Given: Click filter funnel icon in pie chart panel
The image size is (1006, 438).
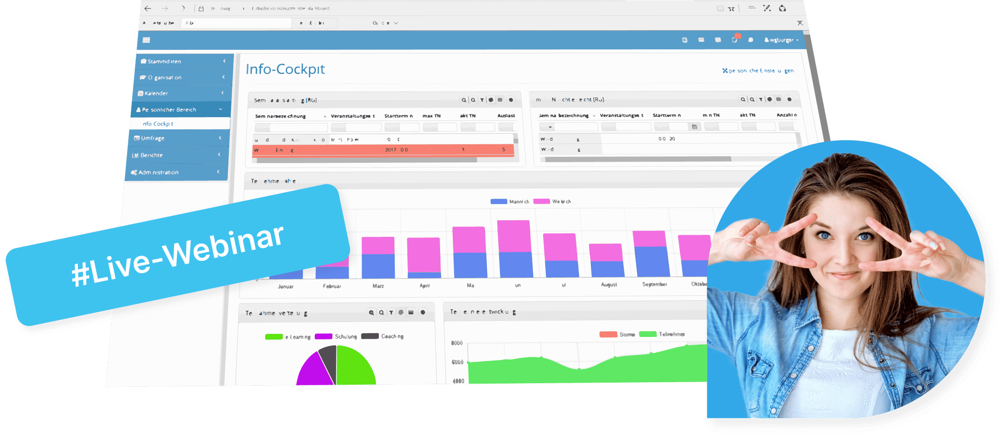Looking at the screenshot, I should tap(391, 313).
